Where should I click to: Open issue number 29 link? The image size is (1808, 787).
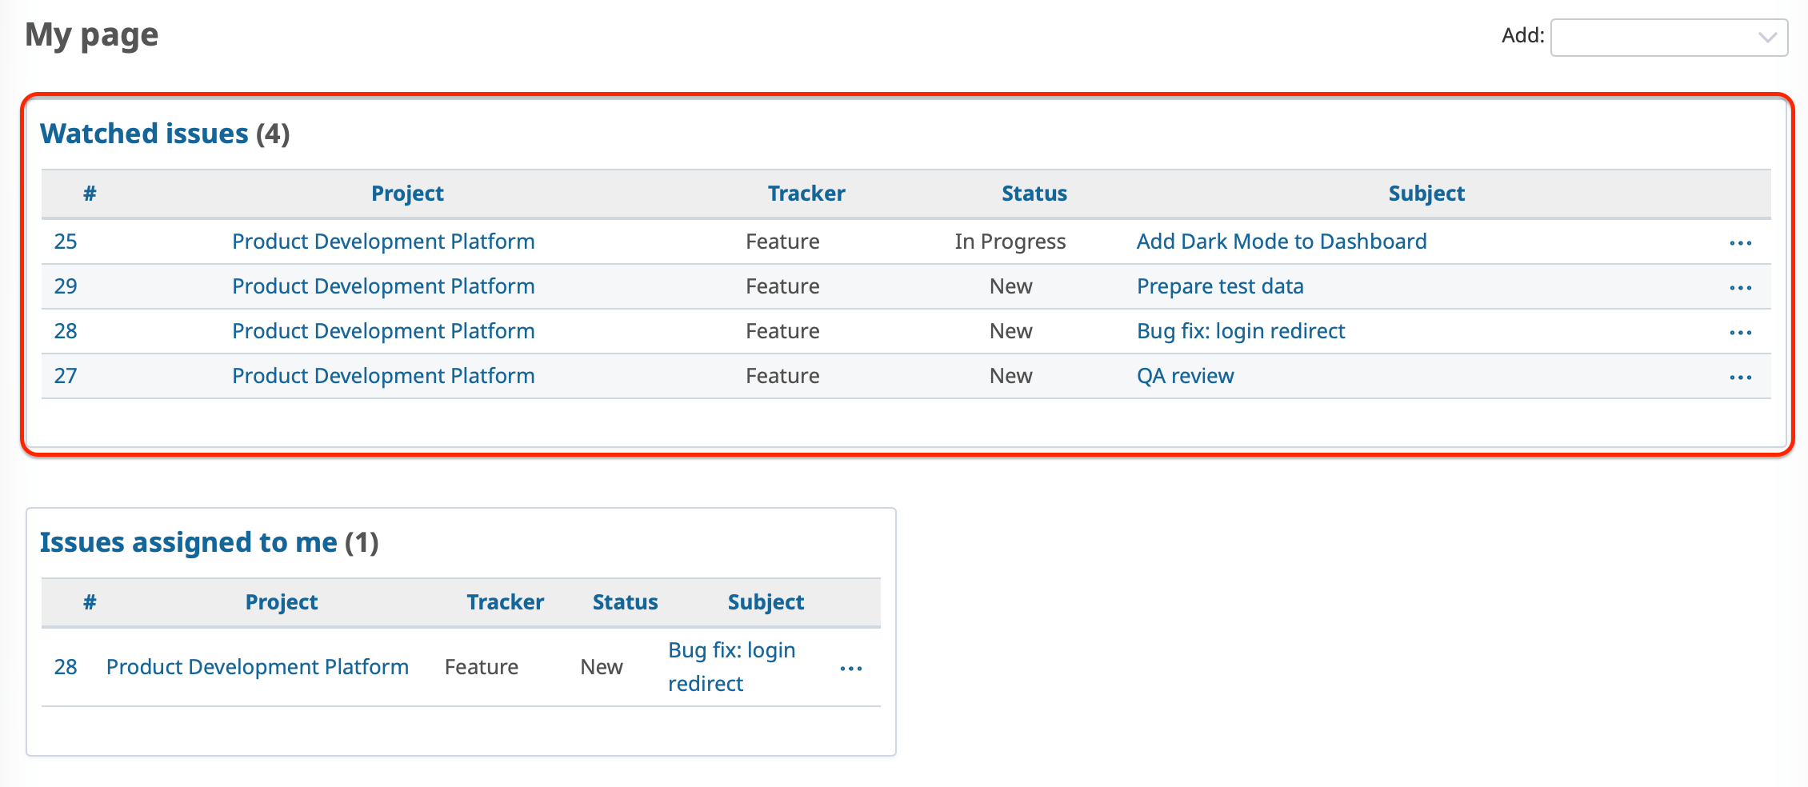pos(66,286)
